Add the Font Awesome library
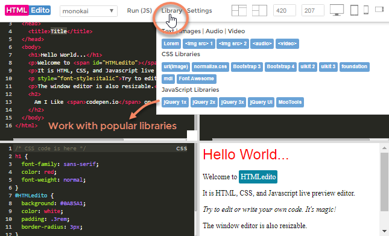 (197, 79)
